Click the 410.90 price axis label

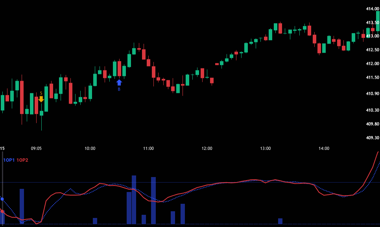pyautogui.click(x=372, y=94)
